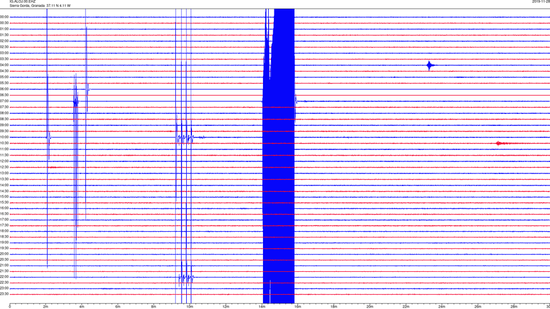Select the 21:30 trace label
Viewport: 550px width, 309px height.
4,271
